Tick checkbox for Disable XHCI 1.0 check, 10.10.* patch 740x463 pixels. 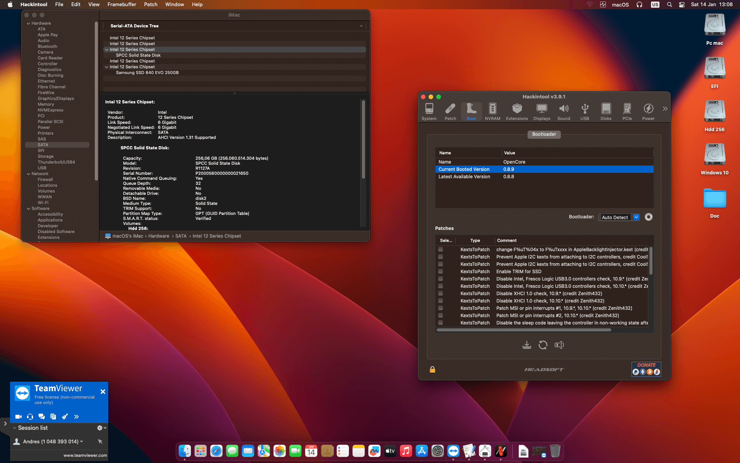click(x=441, y=301)
